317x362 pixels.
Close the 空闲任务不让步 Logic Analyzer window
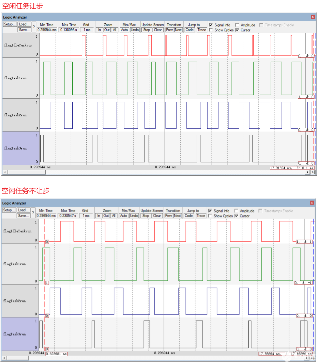click(312, 203)
